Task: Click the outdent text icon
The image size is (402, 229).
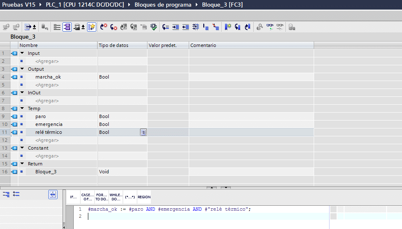Action: (x=185, y=27)
